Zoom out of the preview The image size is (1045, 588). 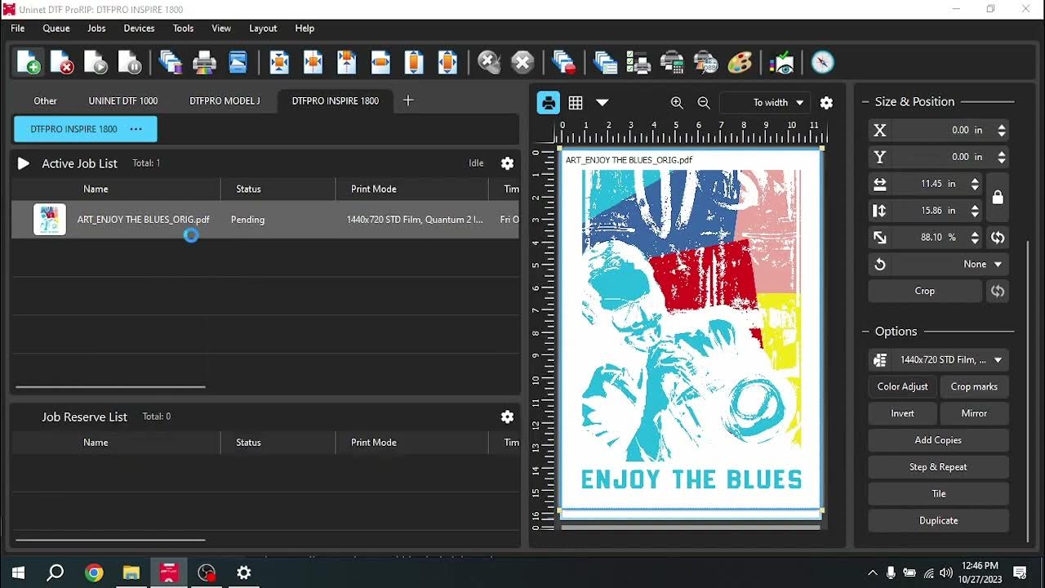[704, 102]
